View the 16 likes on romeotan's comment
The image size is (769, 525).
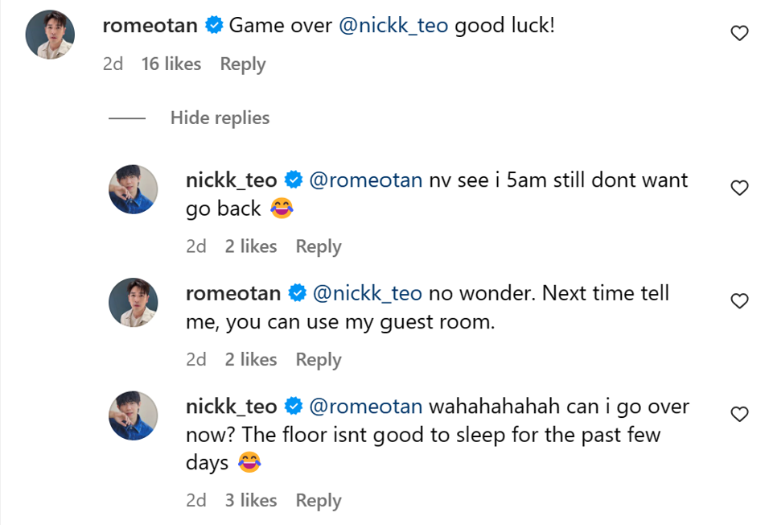[x=171, y=64]
